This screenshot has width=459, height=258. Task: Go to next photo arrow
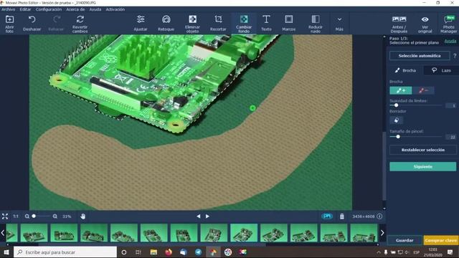pyautogui.click(x=207, y=216)
